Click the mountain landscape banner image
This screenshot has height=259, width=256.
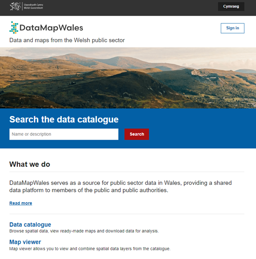coord(128,78)
